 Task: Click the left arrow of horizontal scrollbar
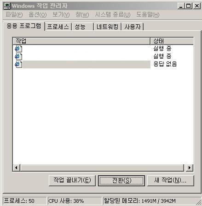tap(17, 168)
